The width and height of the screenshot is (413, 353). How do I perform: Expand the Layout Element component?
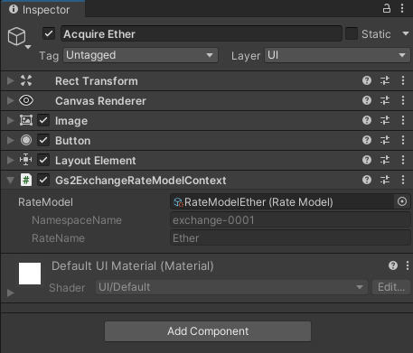point(10,160)
